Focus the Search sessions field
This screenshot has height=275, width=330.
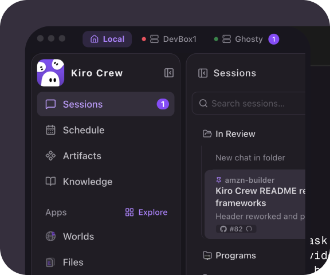pos(249,103)
